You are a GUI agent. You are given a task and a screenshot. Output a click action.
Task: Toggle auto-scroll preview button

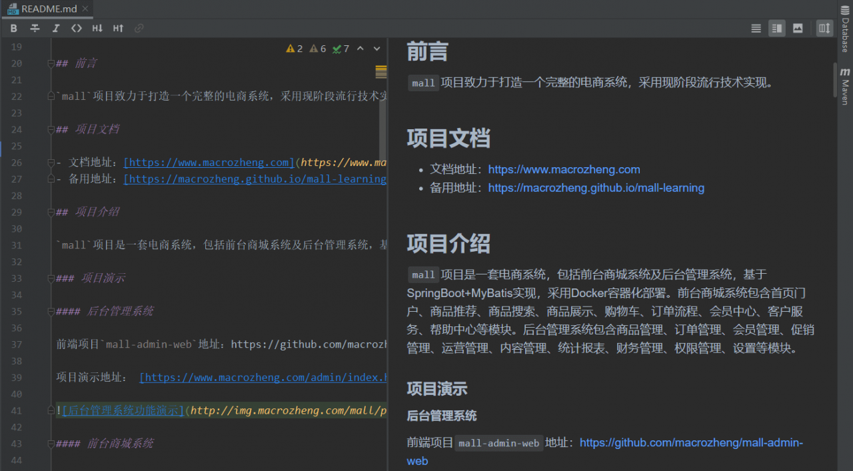tap(825, 28)
